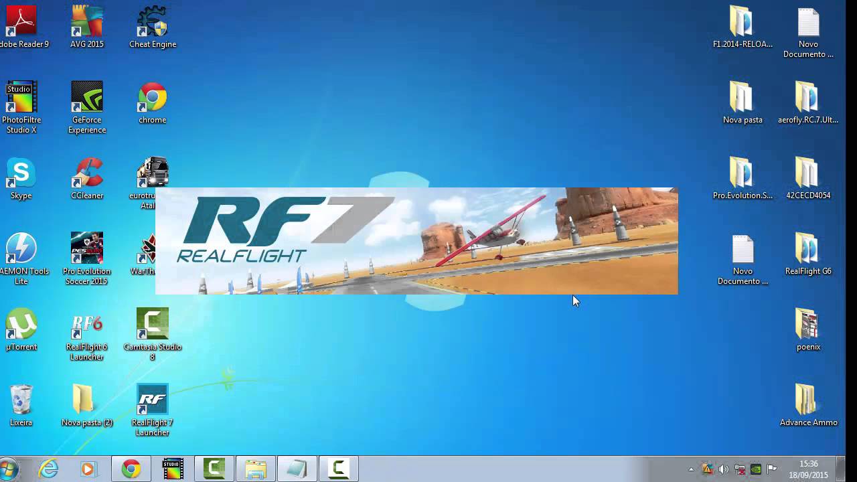
Task: Click the Cheat Engine desktop shortcut
Action: (x=153, y=27)
